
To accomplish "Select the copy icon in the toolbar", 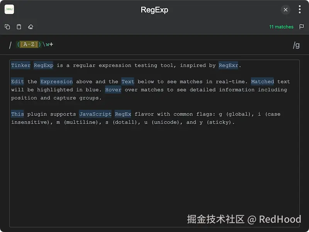I will 7,27.
